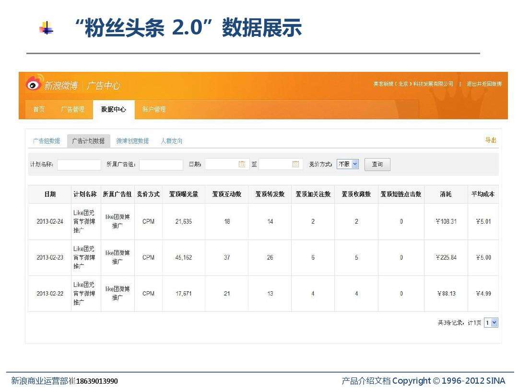518x388 pixels.
Task: Focus the 计划名称 input field
Action: 79,165
